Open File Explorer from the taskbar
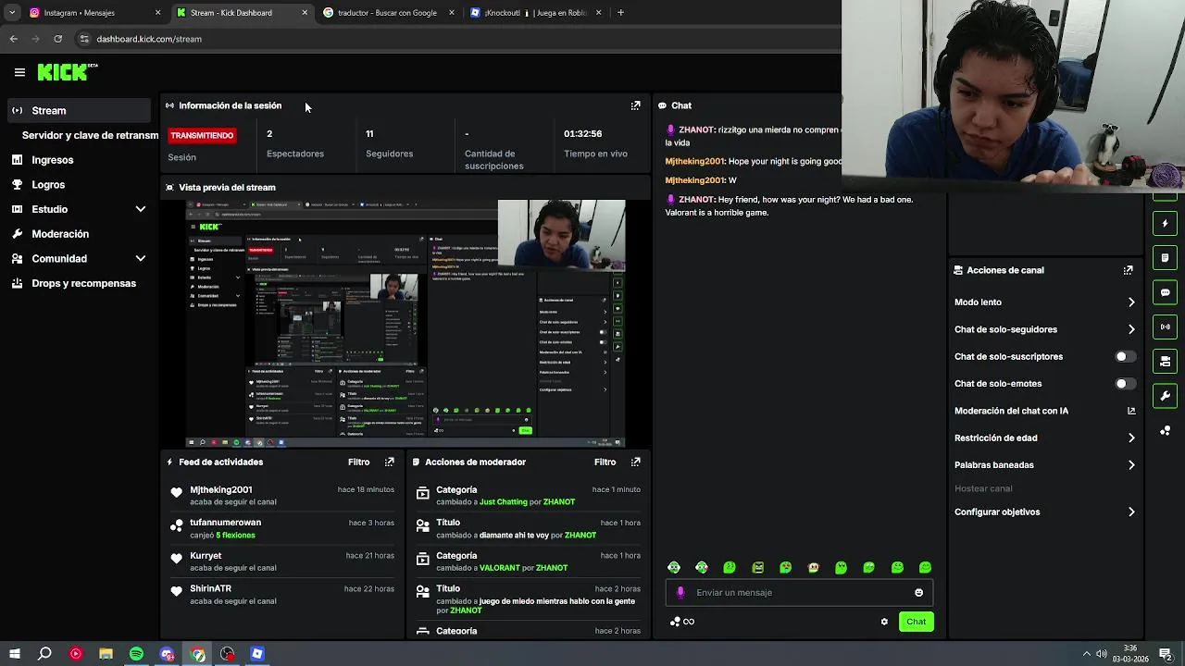The width and height of the screenshot is (1185, 666). click(106, 654)
